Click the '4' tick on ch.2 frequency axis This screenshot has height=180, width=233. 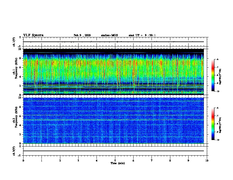point(21,125)
